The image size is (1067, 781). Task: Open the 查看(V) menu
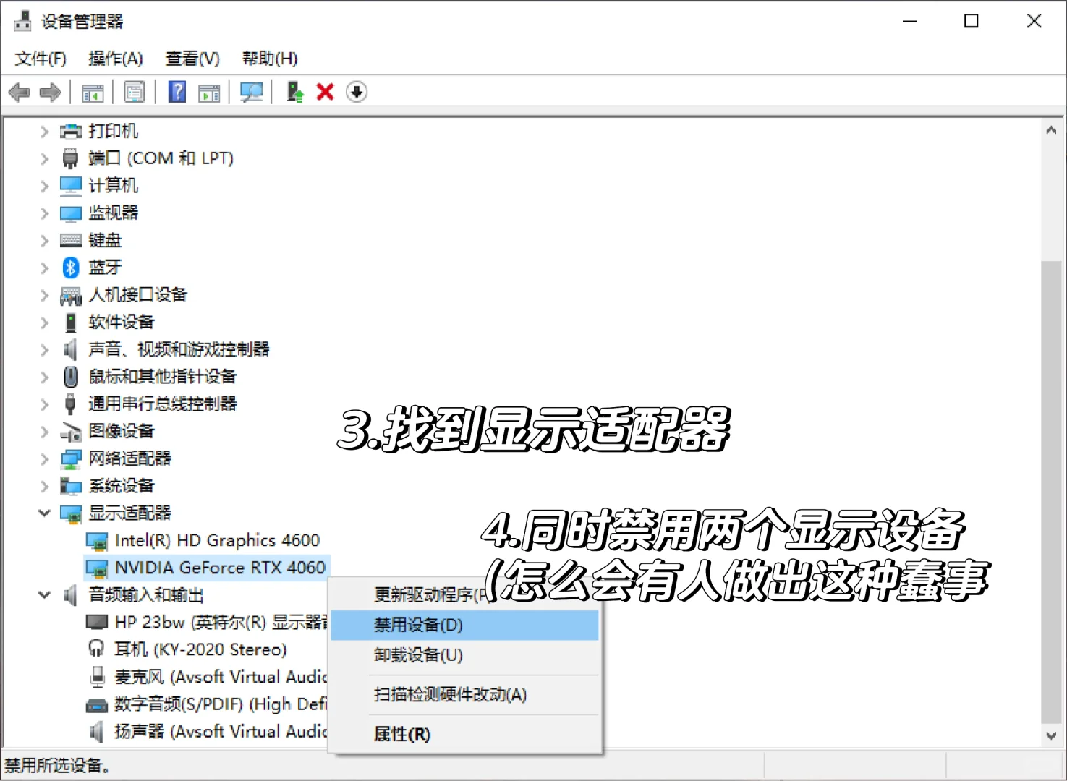[x=192, y=59]
